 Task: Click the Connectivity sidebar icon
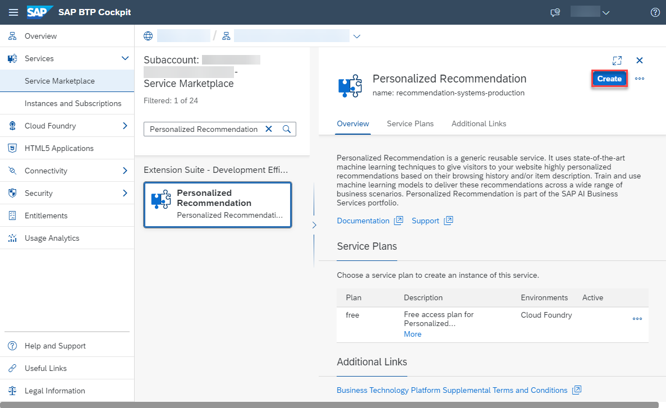pyautogui.click(x=12, y=171)
